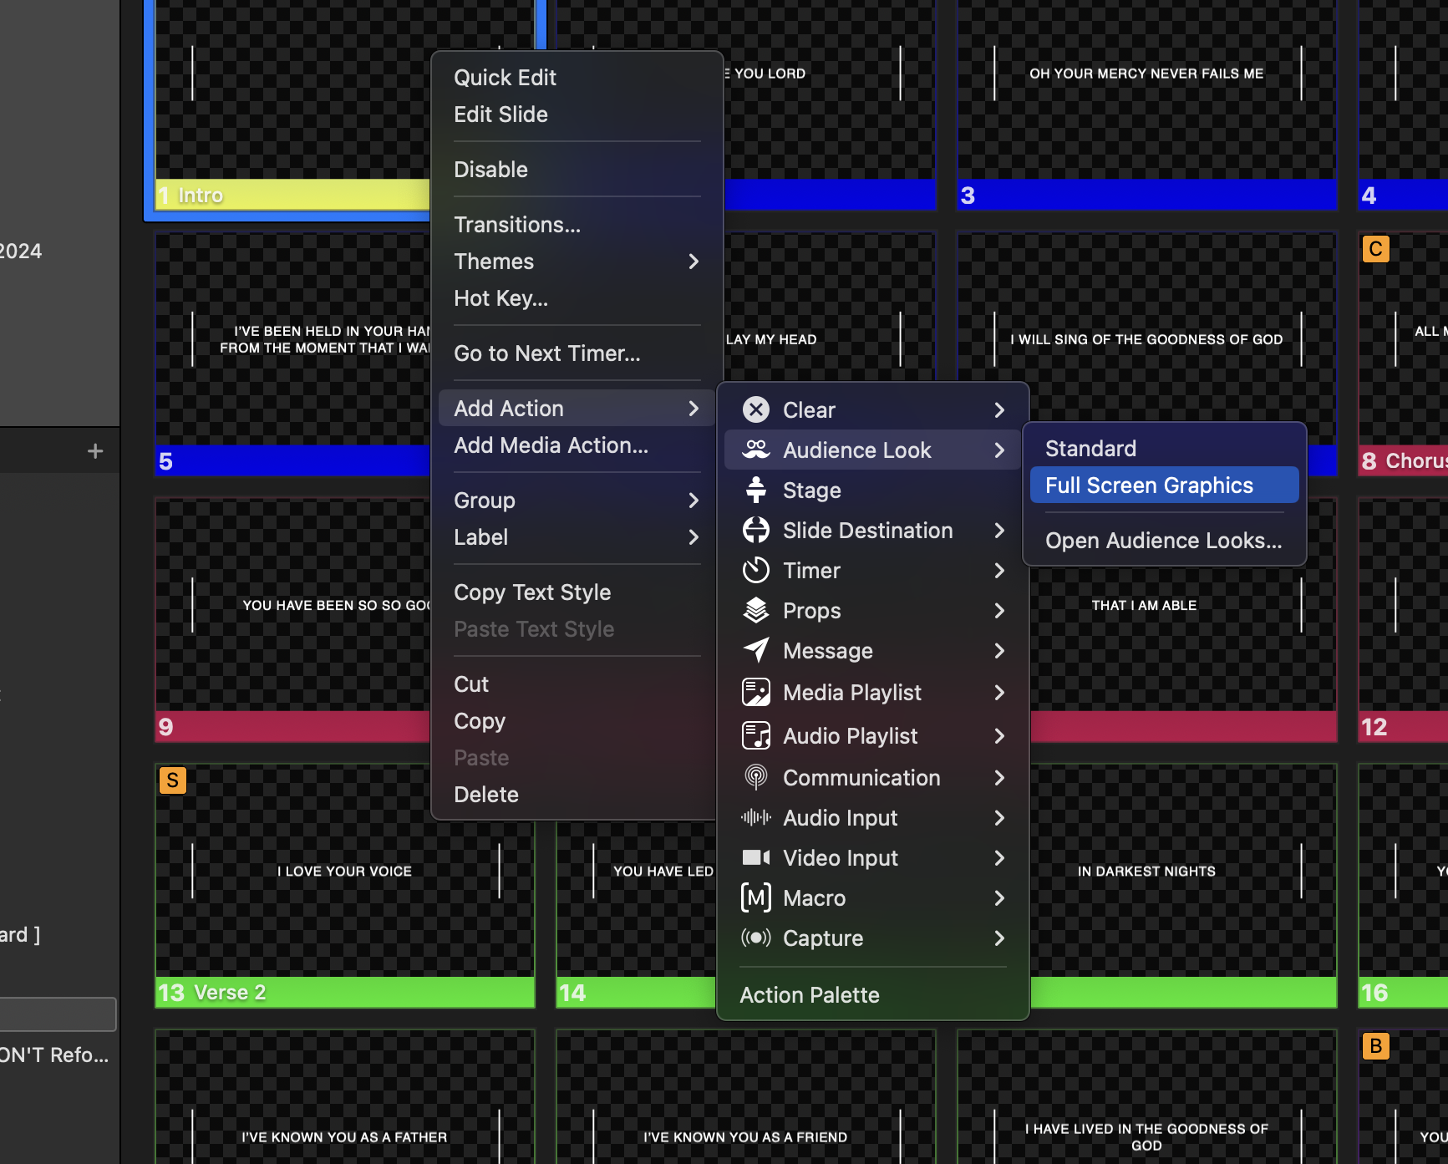Click the Communication antenna icon
This screenshot has width=1448, height=1164.
[756, 777]
